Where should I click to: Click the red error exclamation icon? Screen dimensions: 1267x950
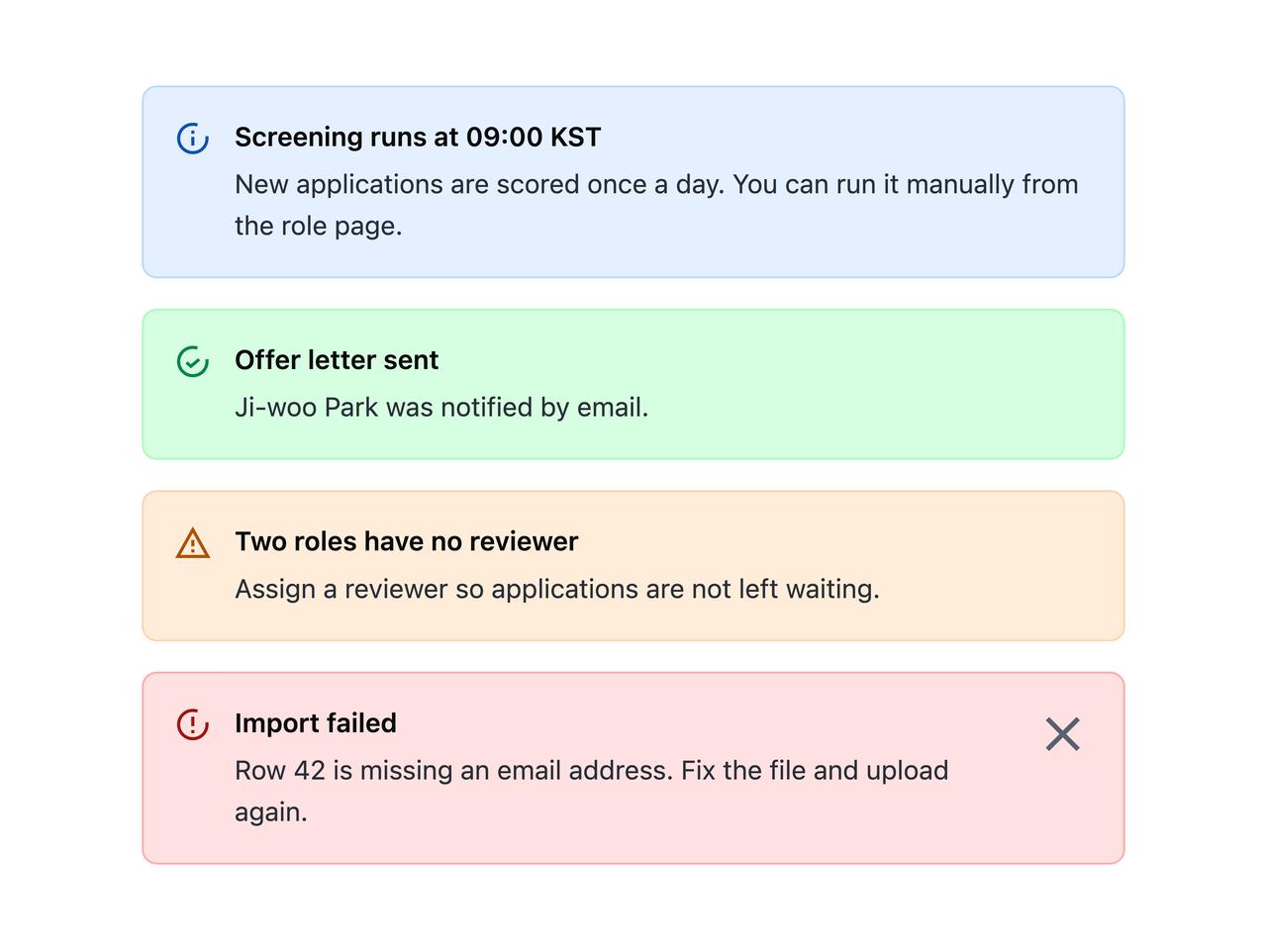click(x=193, y=723)
